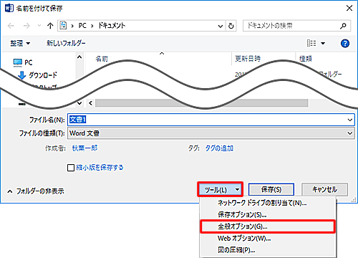Click the author name 秋葉一郎
358x258 pixels.
84,148
